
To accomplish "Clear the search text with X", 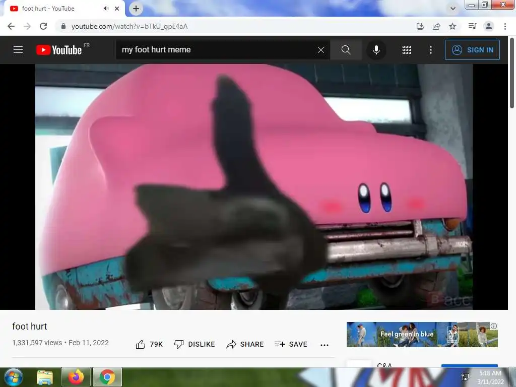I will [321, 50].
